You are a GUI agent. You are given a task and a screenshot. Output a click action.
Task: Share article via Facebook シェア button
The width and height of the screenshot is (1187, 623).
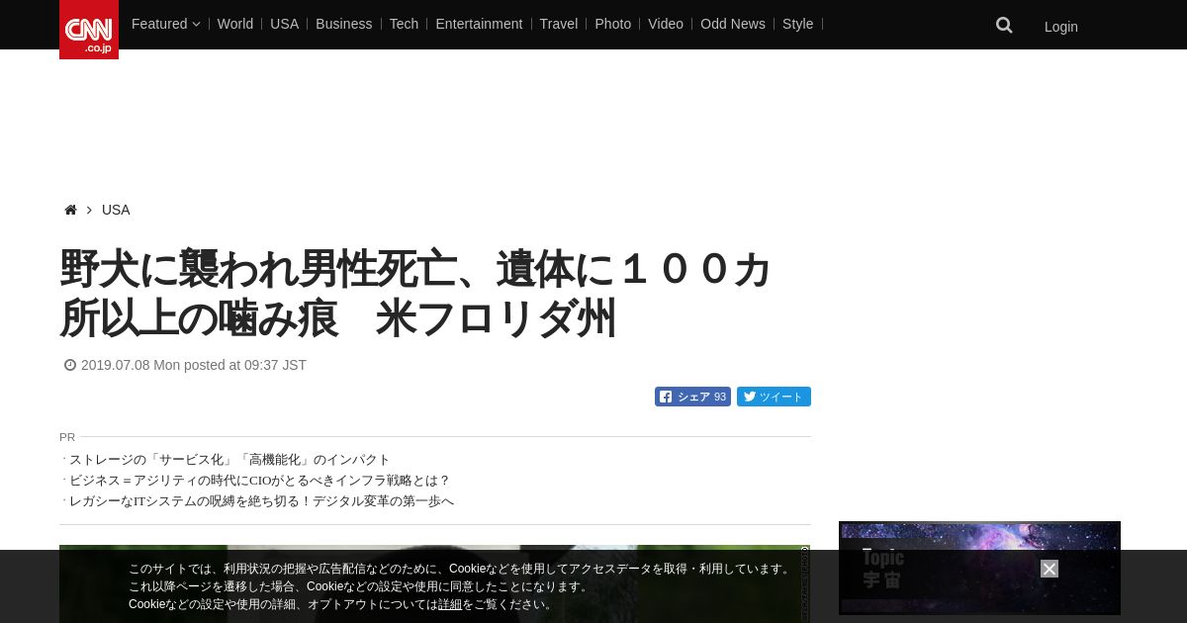pos(692,397)
